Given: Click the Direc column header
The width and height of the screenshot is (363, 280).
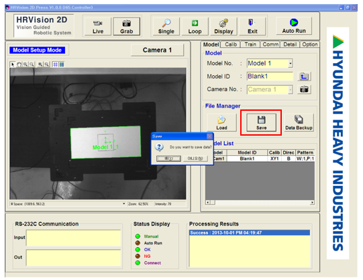Looking at the screenshot, I should click(289, 152).
